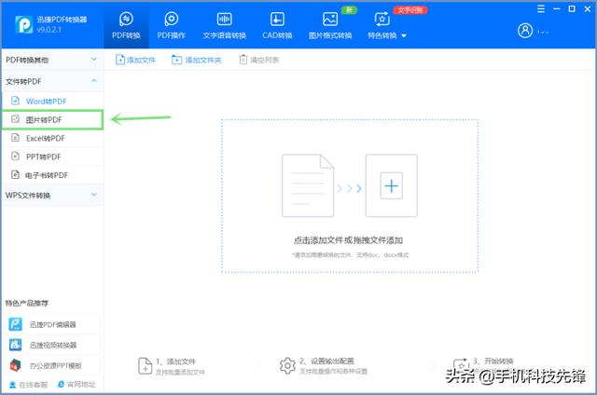The width and height of the screenshot is (597, 395).
Task: Open the hamburger menu icon in title bar
Action: pos(541,8)
